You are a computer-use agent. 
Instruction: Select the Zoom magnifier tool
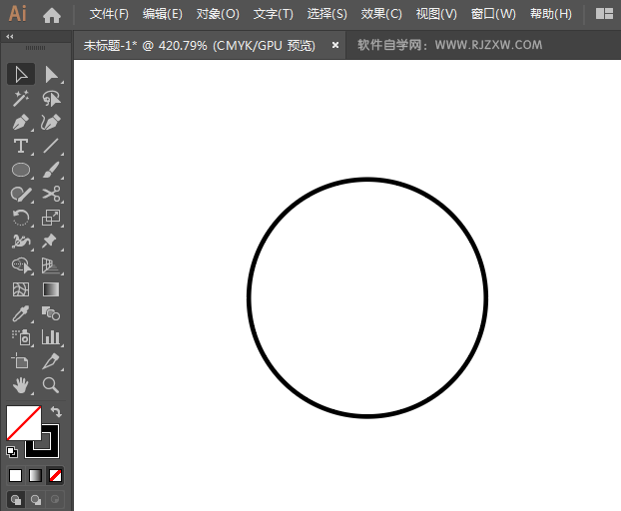52,385
